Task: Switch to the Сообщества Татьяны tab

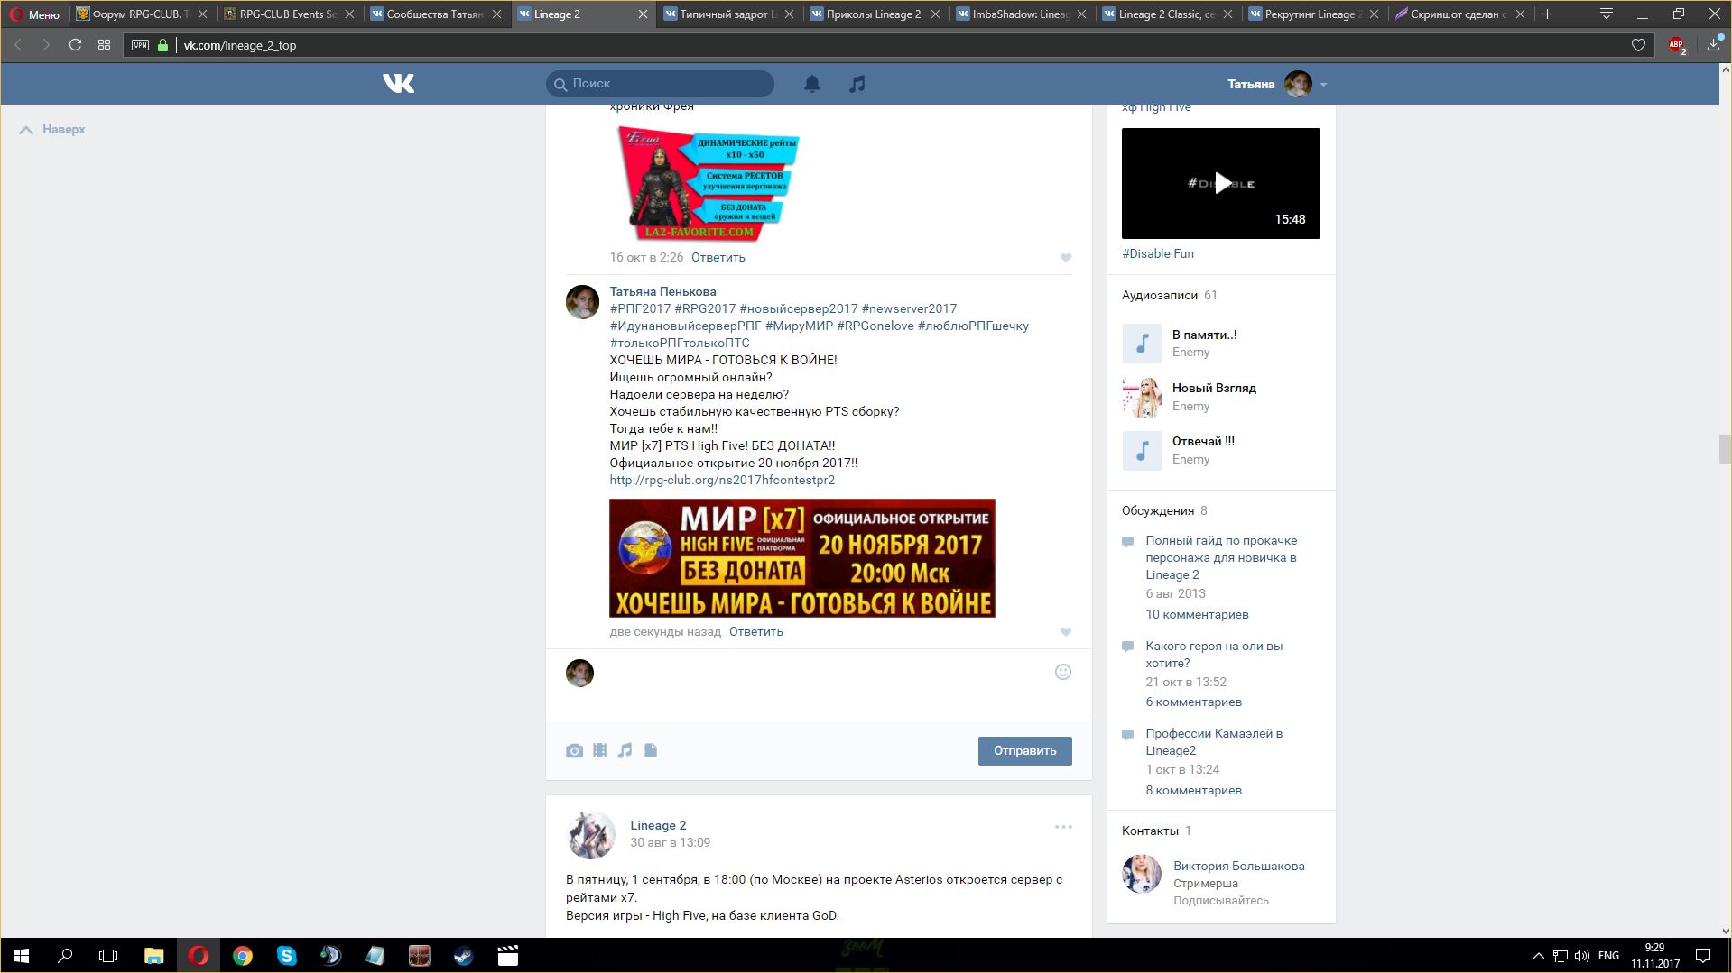Action: coord(435,14)
